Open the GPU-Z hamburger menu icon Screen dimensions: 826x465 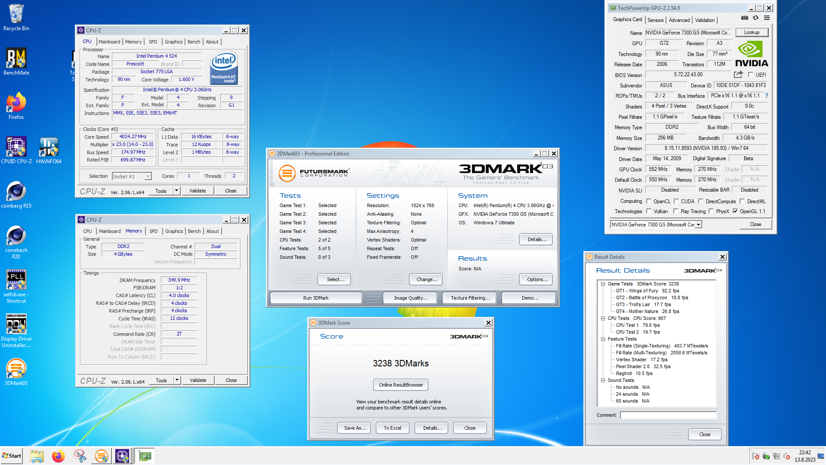pyautogui.click(x=767, y=18)
